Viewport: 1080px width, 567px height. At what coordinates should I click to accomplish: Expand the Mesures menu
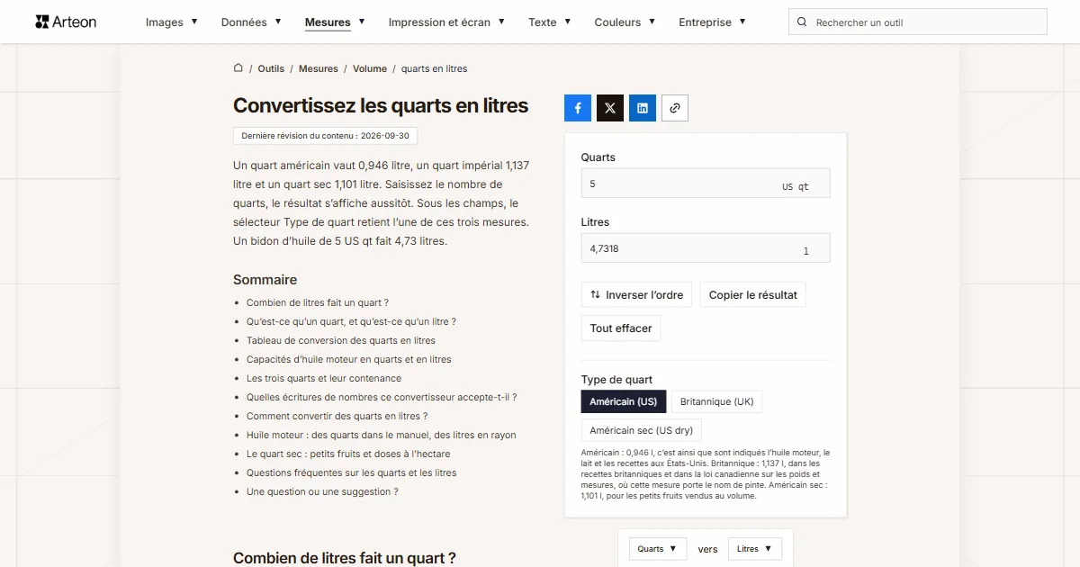tap(335, 22)
